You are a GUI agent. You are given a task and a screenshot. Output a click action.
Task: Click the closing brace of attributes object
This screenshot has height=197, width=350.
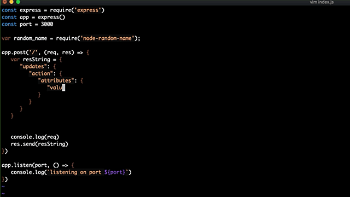tap(39, 95)
